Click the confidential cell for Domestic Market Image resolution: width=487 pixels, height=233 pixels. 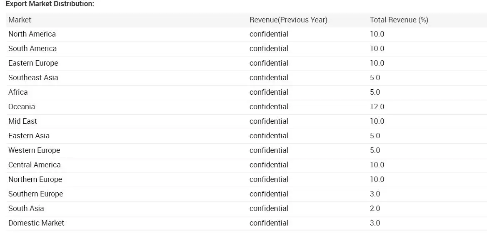269,223
